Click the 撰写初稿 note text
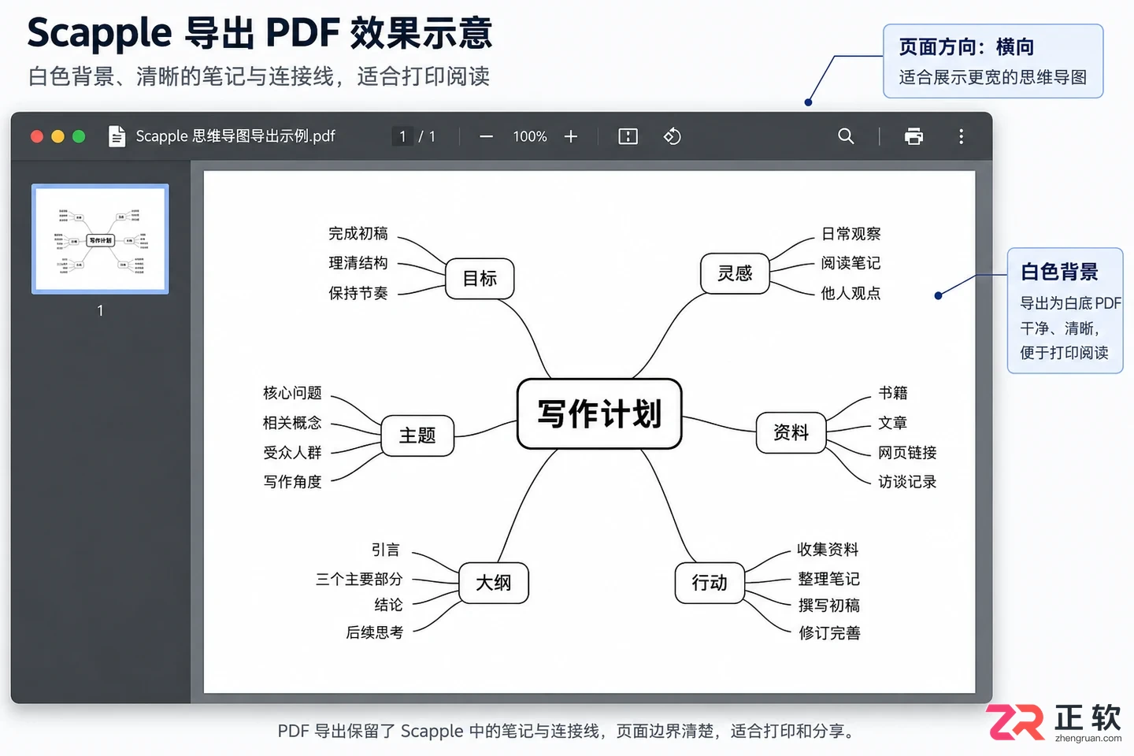1134x756 pixels. [829, 606]
